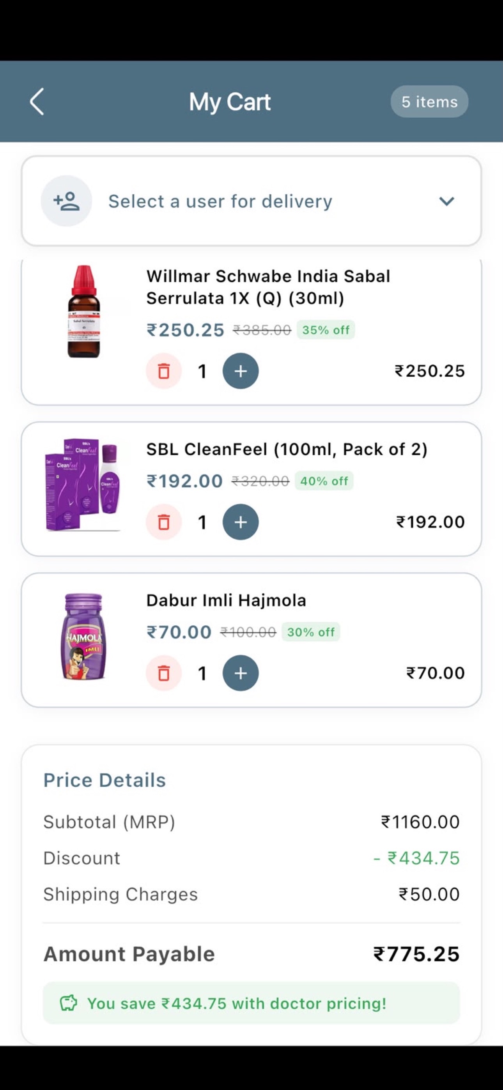Tap the Dabur Imli Hajmola product name
The width and height of the screenshot is (503, 1090).
[x=226, y=600]
